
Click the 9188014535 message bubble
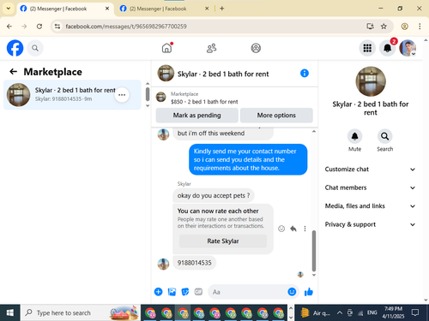tap(195, 263)
